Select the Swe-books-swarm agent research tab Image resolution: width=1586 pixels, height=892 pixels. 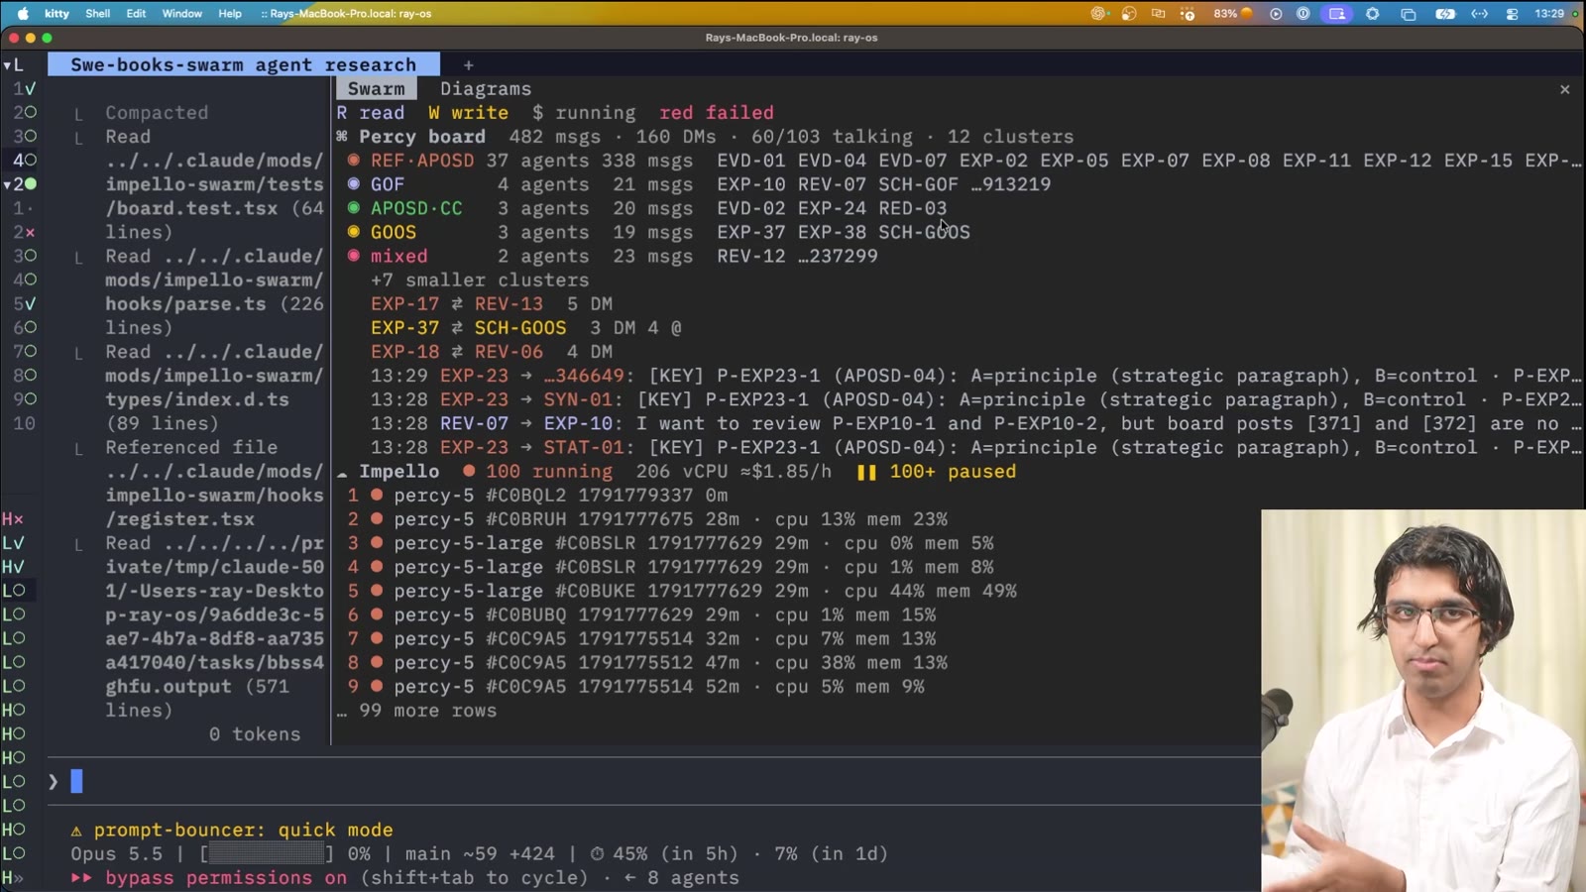(244, 65)
